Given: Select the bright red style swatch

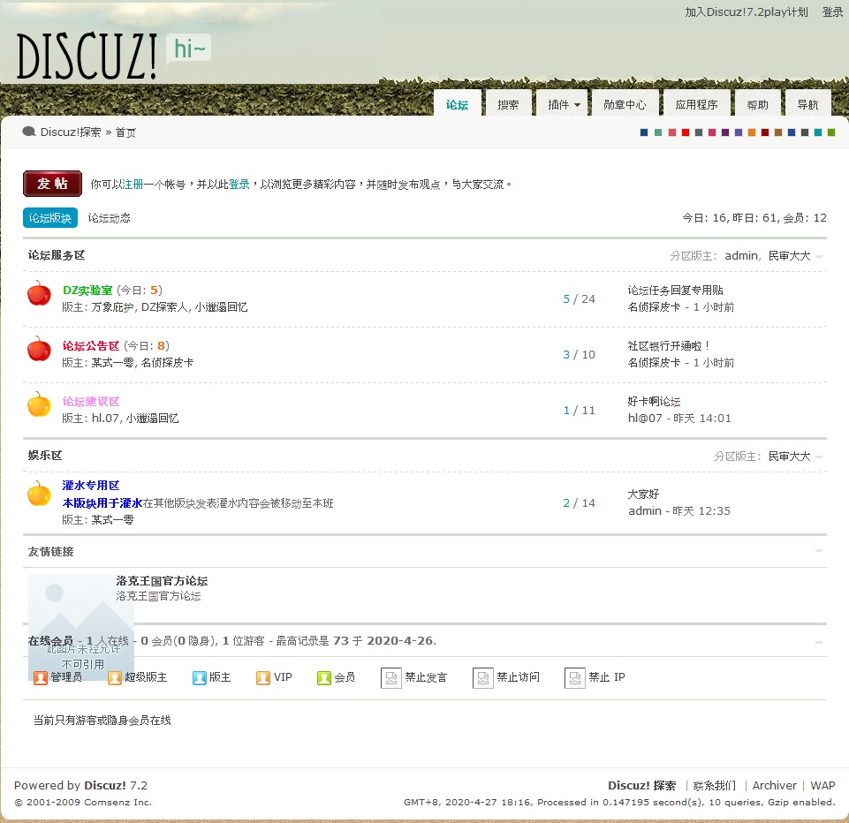Looking at the screenshot, I should (x=686, y=132).
